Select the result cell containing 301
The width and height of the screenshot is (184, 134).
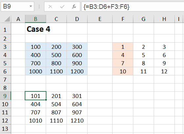pyautogui.click(x=77, y=96)
